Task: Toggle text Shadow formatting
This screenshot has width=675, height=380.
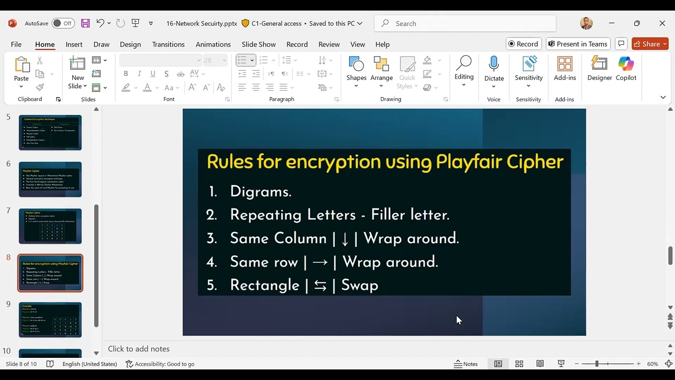Action: pos(167,74)
